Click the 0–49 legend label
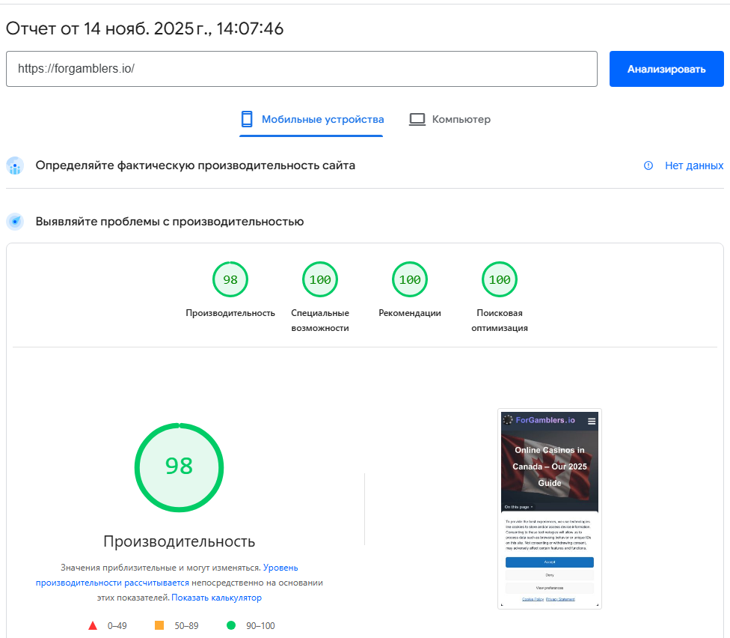This screenshot has width=730, height=638. 117,626
